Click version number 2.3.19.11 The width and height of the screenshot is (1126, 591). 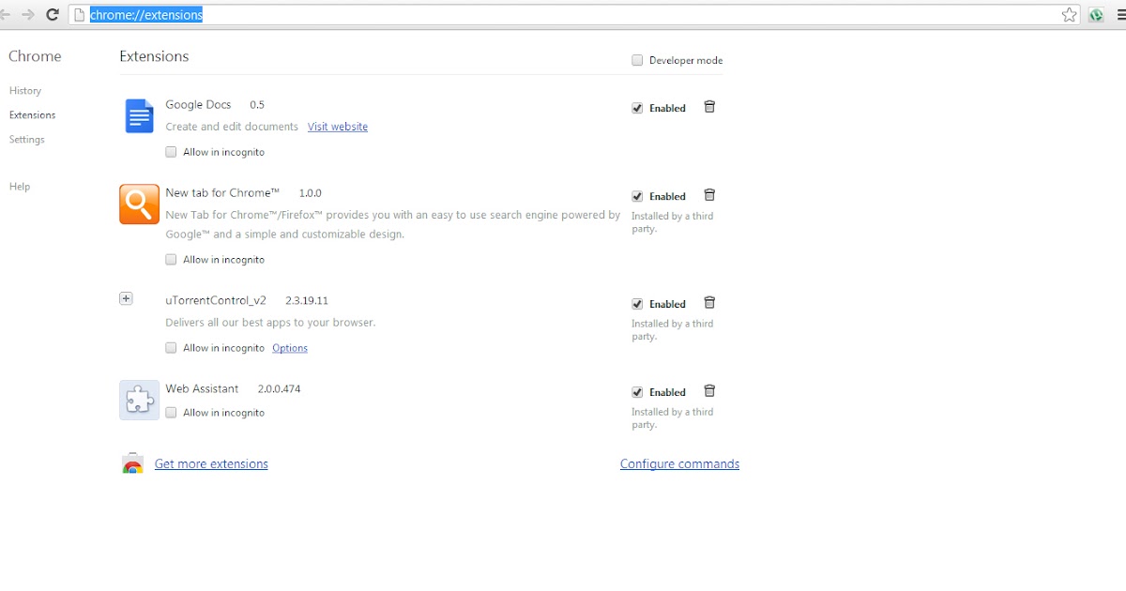(307, 301)
